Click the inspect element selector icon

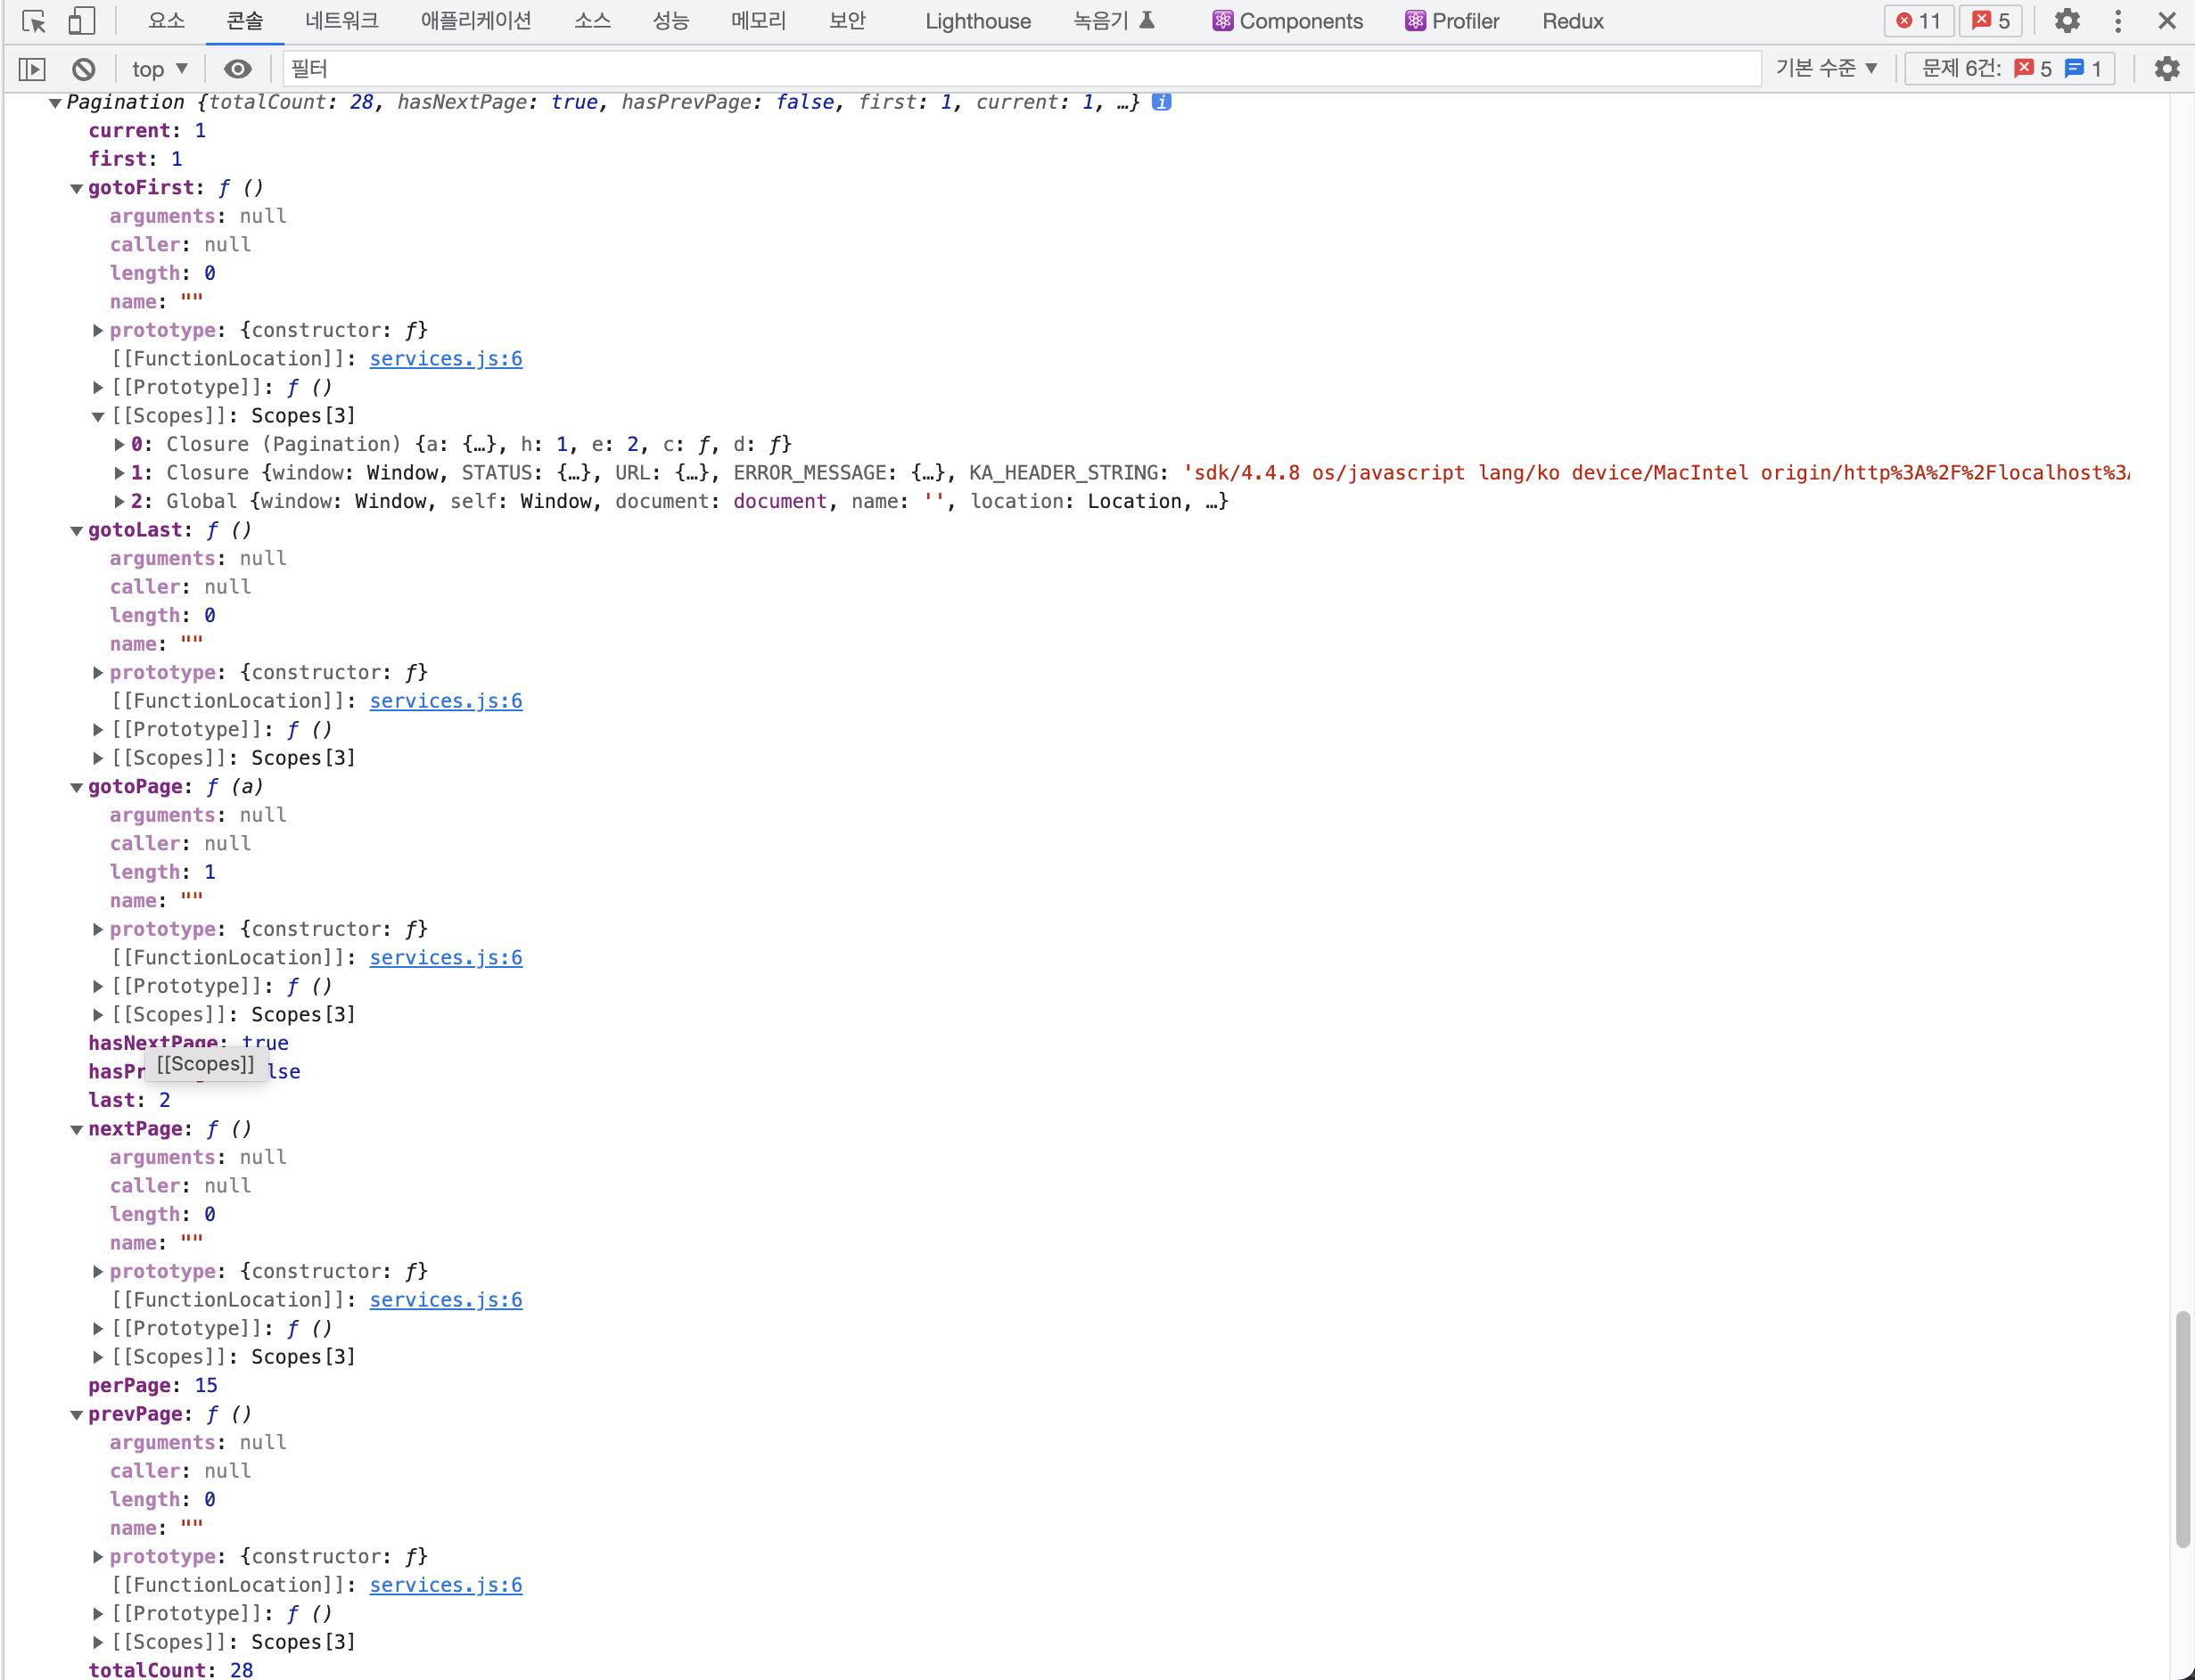click(33, 21)
